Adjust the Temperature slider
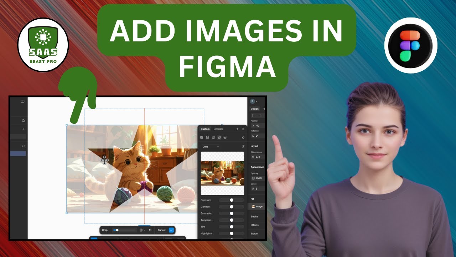This screenshot has height=257, width=456. 232,220
